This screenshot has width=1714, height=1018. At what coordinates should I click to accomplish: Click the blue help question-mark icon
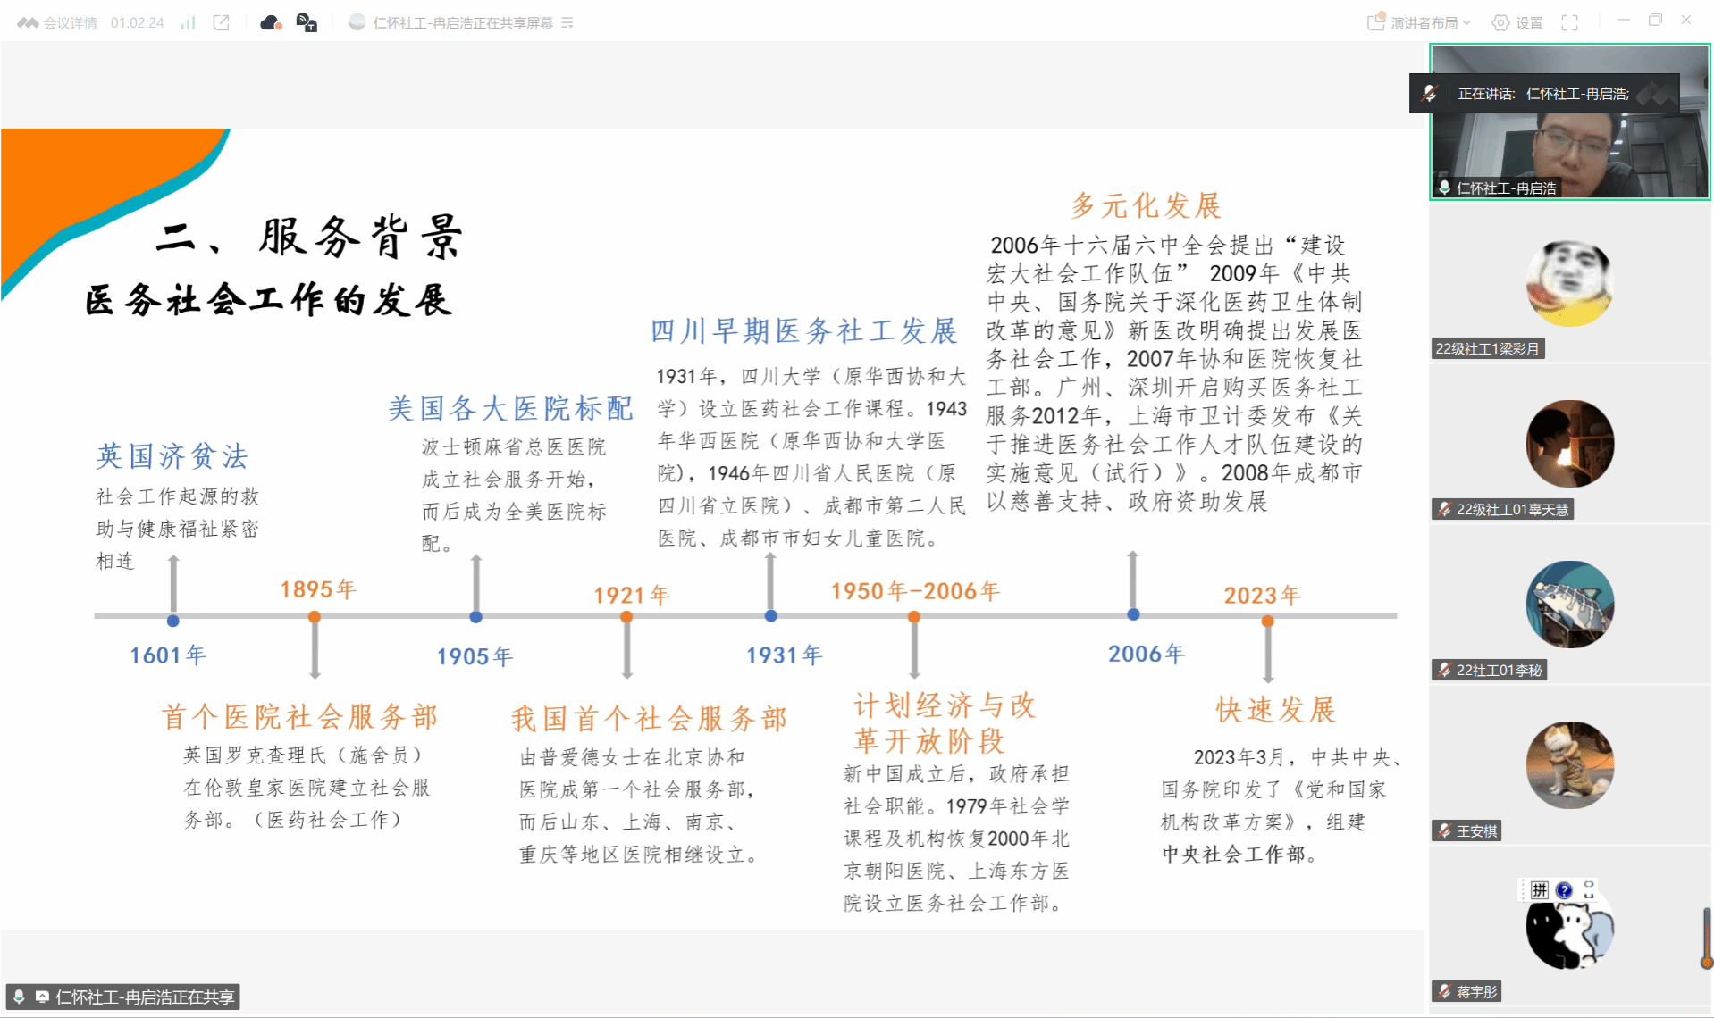[1563, 890]
